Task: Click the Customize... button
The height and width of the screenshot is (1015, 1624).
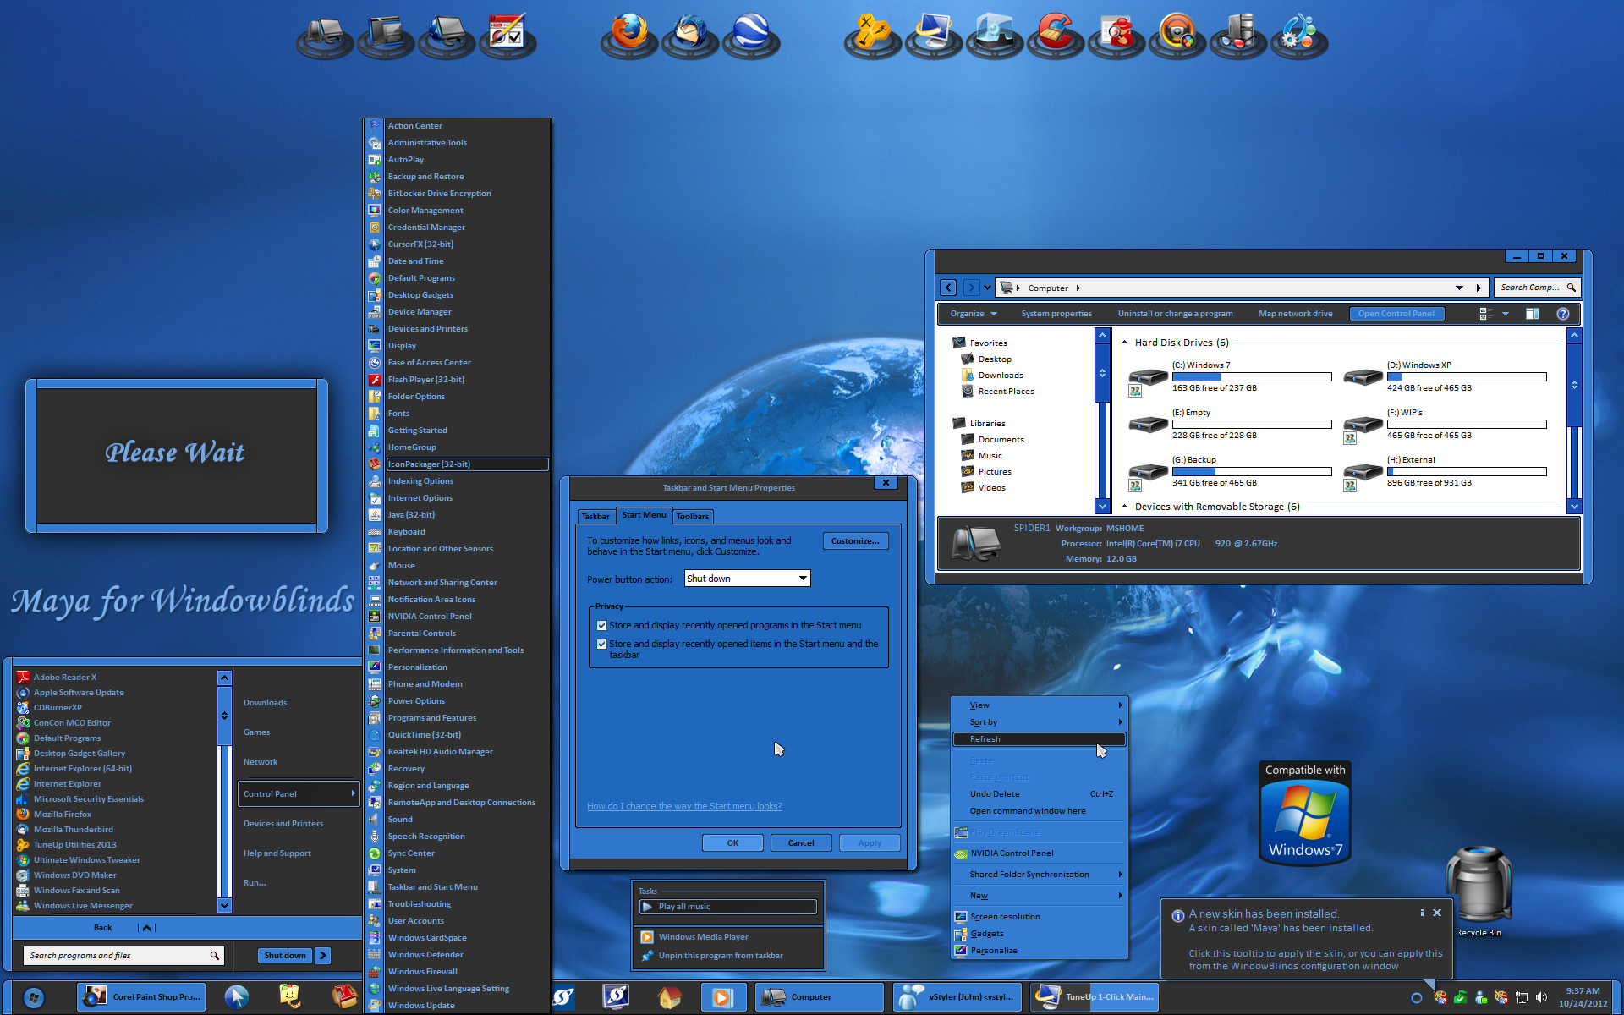Action: 855,541
